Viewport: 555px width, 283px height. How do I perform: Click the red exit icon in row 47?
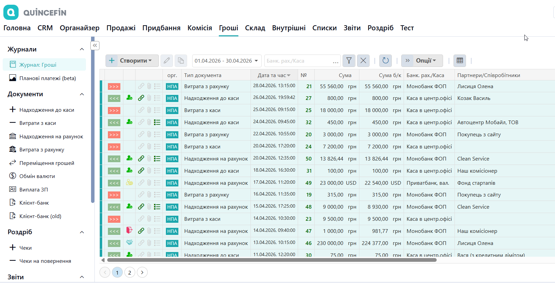click(x=129, y=231)
